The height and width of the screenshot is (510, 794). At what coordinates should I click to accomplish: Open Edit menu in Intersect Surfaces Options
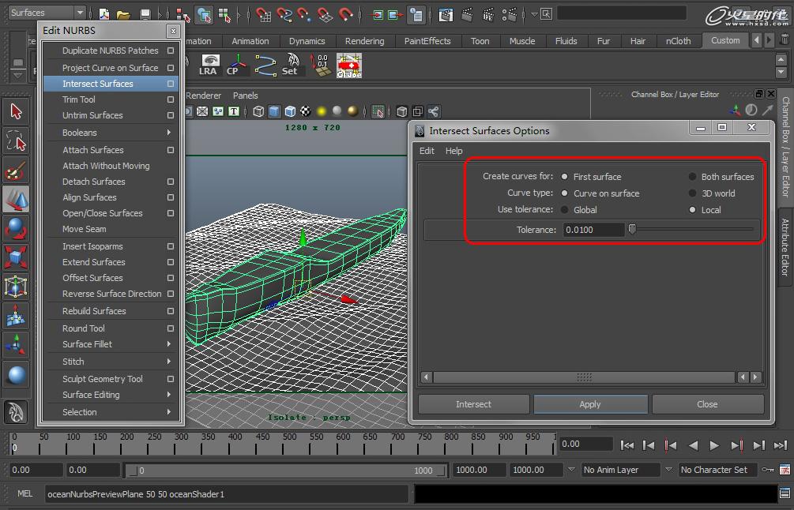(427, 151)
